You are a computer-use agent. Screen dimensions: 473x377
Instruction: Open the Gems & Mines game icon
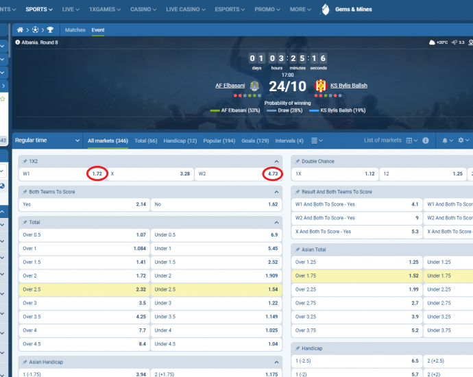pos(325,10)
